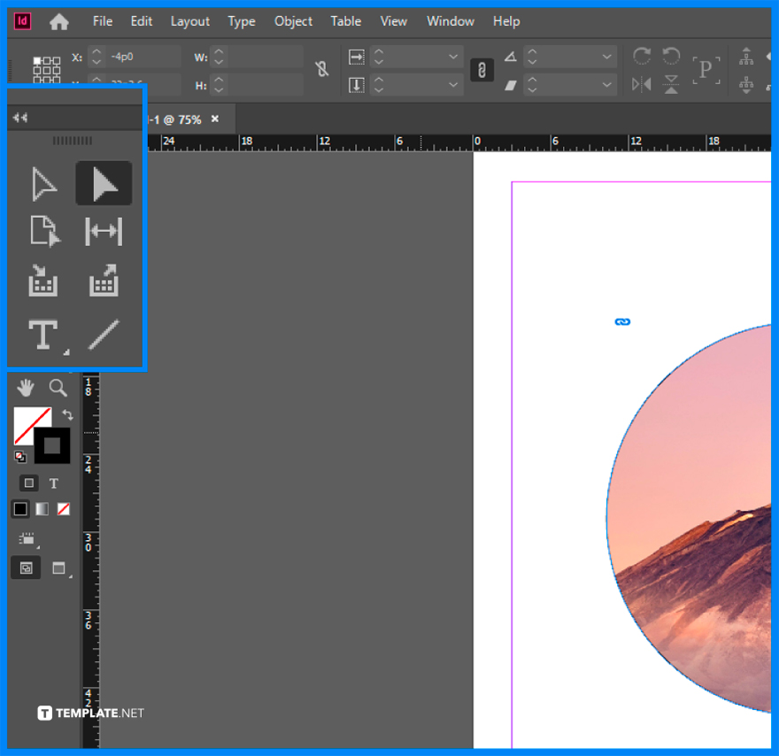Select the Content Collector tool
This screenshot has height=756, width=779.
(42, 281)
